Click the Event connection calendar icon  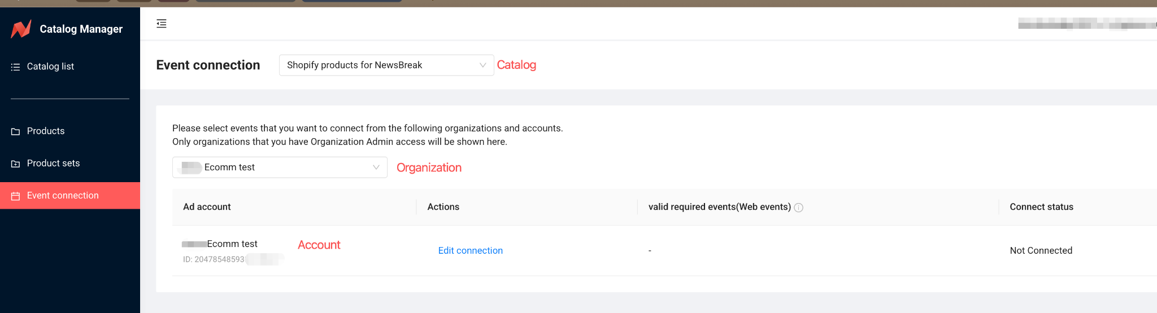tap(15, 196)
